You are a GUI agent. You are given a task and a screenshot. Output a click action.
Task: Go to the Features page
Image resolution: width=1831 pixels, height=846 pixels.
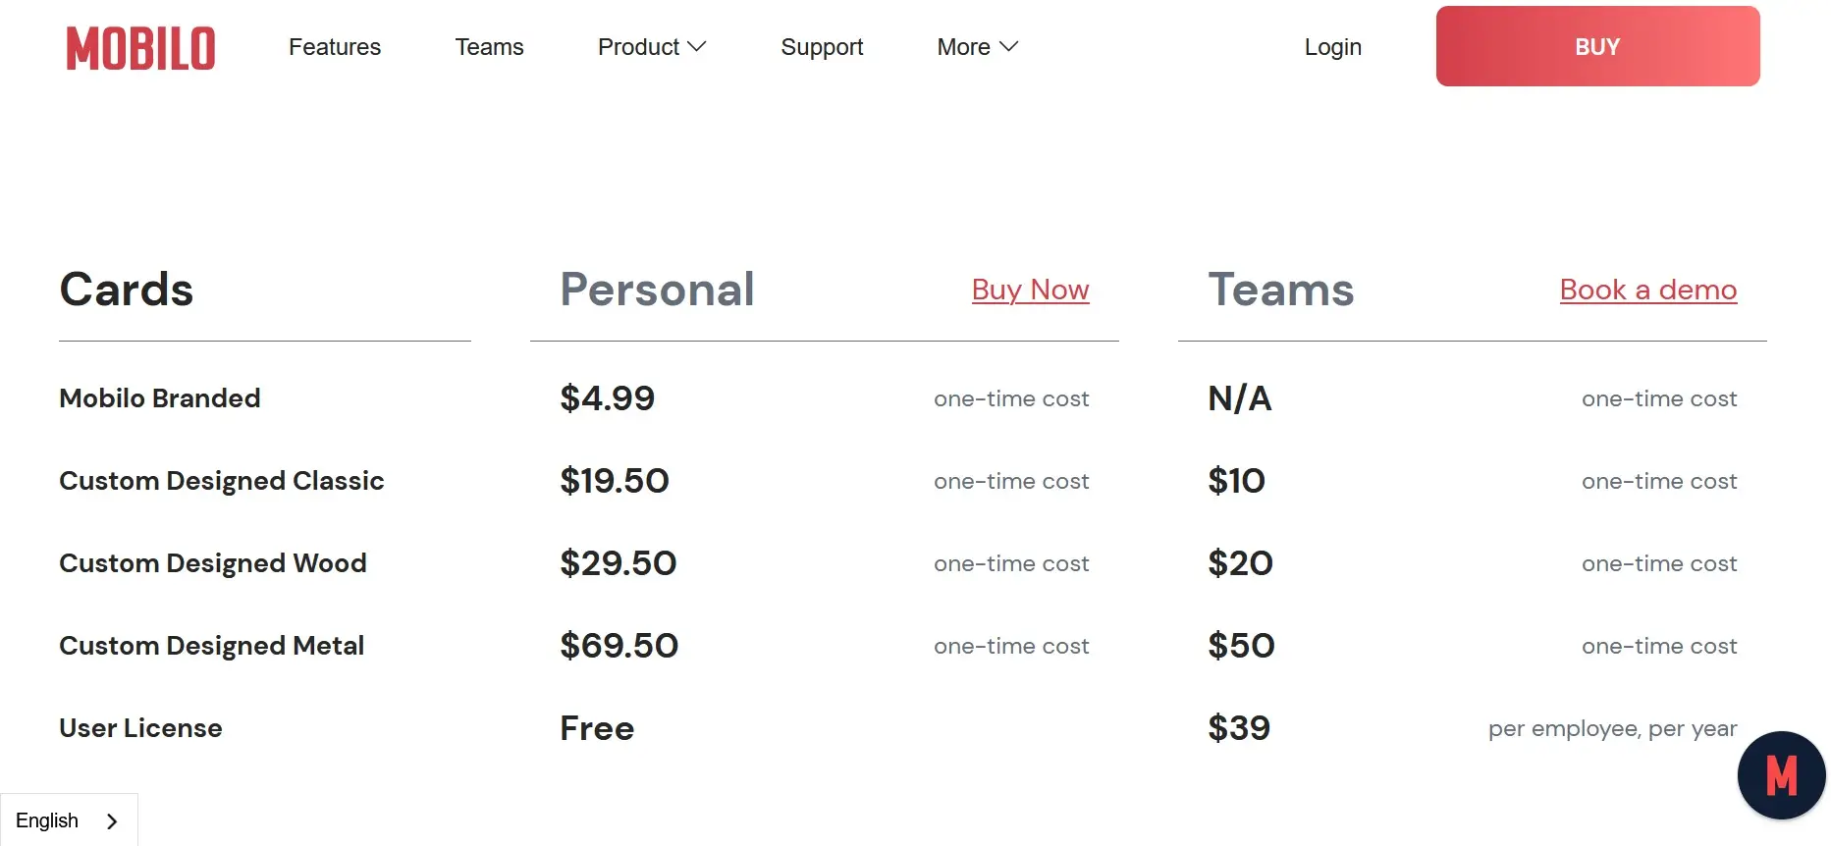pos(335,47)
